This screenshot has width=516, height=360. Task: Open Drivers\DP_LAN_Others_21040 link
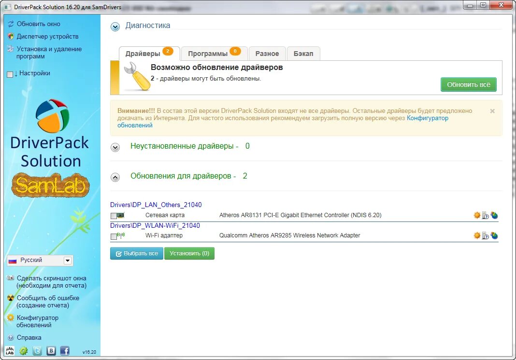point(156,205)
